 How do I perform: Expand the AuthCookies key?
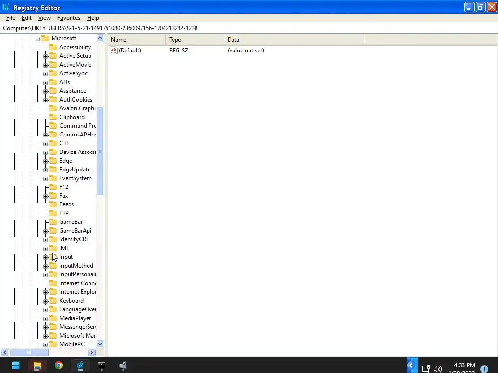45,100
